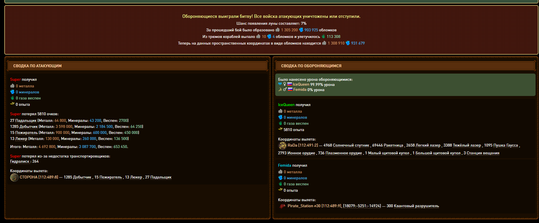Click the RaDa planet icon
The height and width of the screenshot is (223, 539).
point(282,145)
